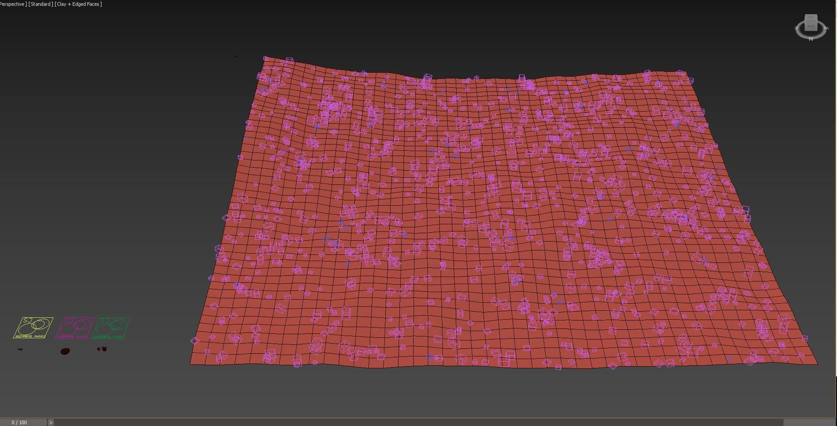Select the yellow scatter helper icon

[x=33, y=328]
